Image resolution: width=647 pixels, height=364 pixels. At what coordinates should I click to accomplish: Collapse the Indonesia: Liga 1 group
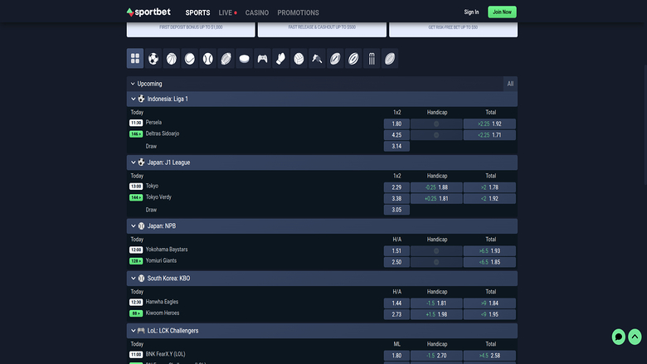133,99
